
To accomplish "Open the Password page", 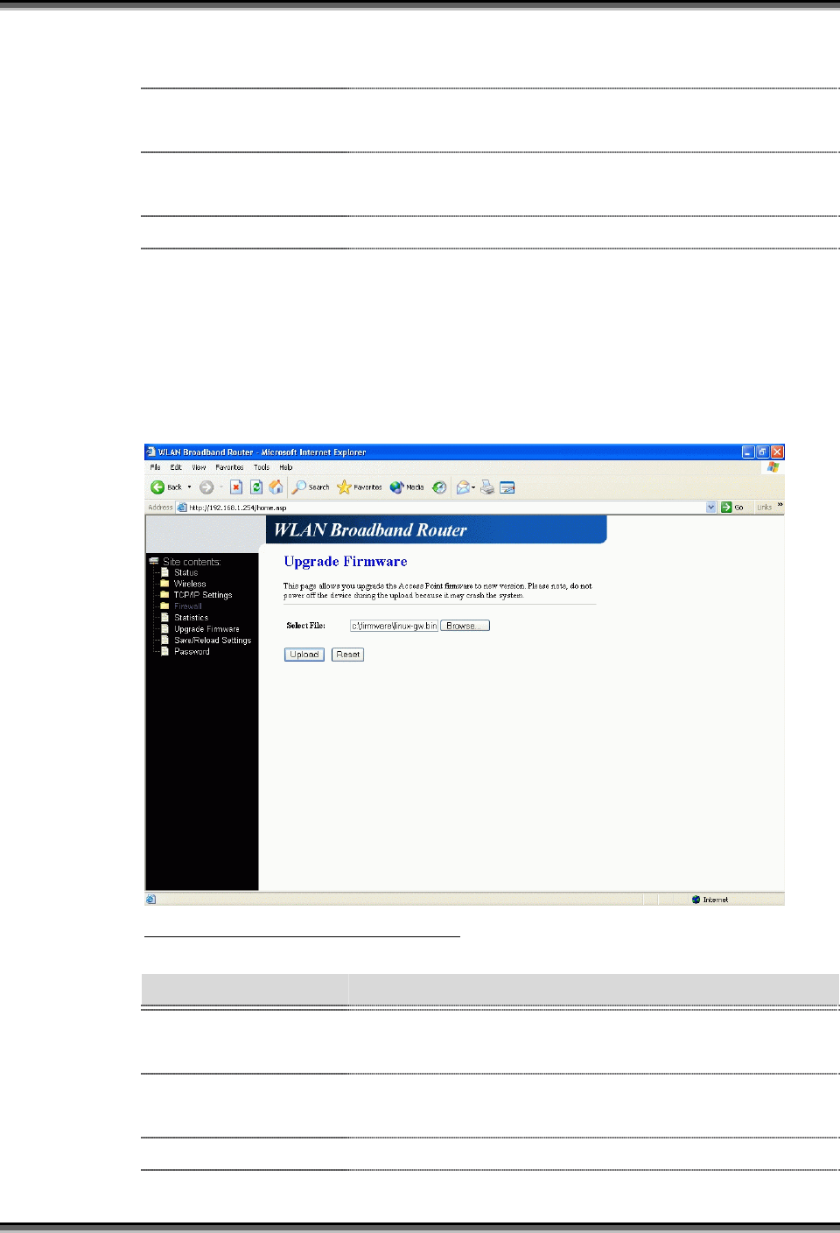I will (x=192, y=652).
